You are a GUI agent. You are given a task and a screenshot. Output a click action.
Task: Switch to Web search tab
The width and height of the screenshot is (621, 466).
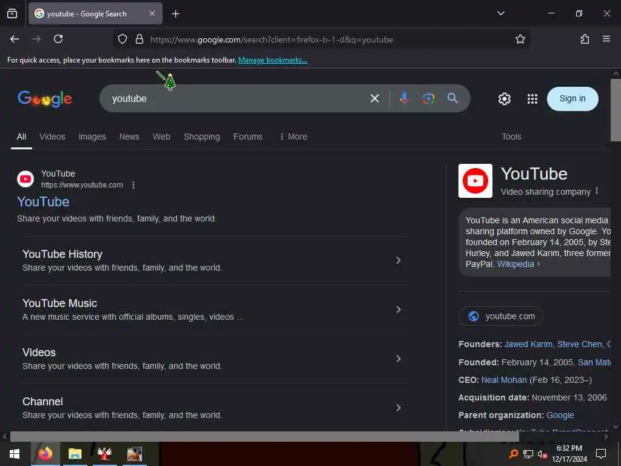161,137
